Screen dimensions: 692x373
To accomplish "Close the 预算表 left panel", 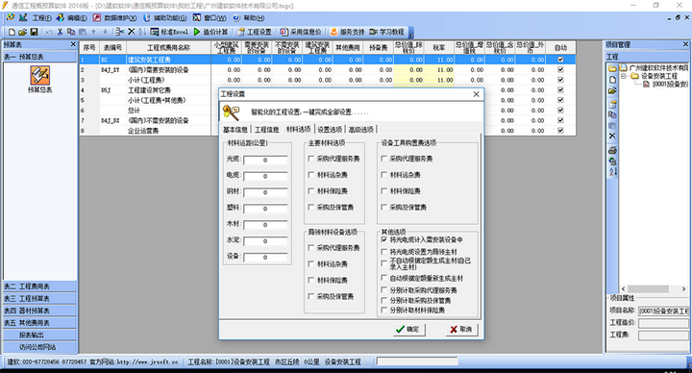I will pos(73,44).
